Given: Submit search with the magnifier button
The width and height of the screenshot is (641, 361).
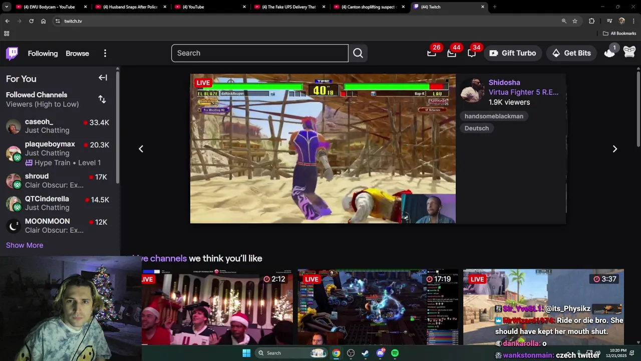Looking at the screenshot, I should [x=358, y=53].
